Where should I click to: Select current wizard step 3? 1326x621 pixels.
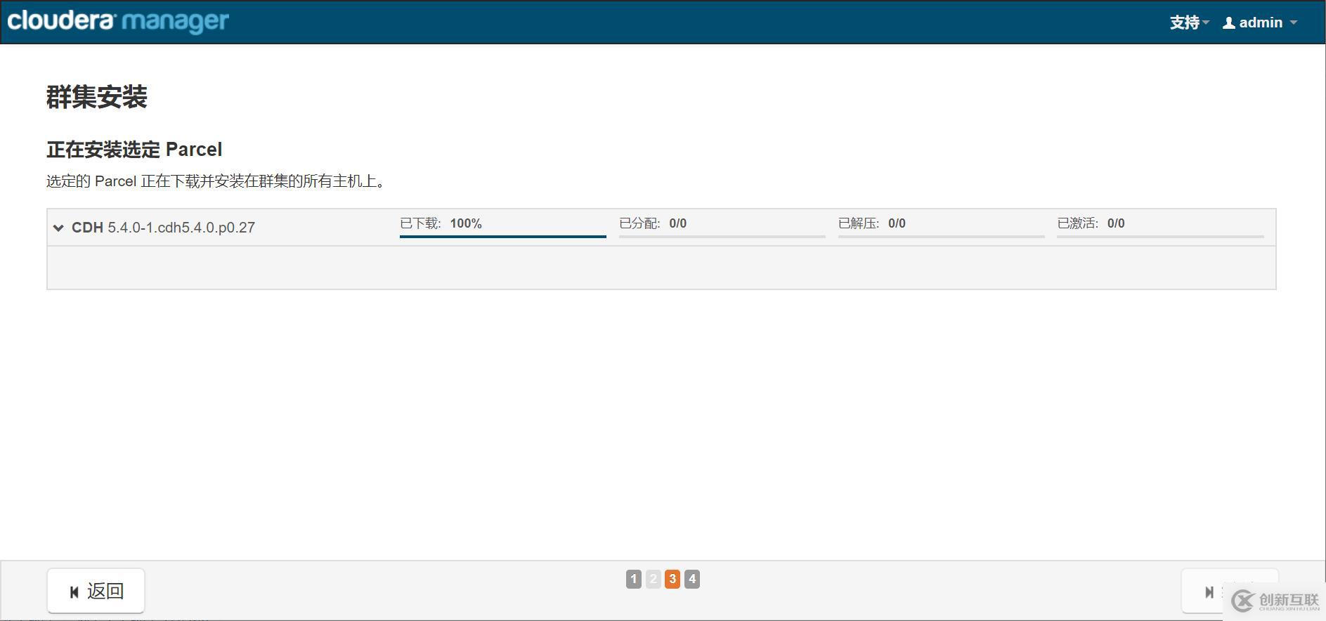(x=672, y=579)
